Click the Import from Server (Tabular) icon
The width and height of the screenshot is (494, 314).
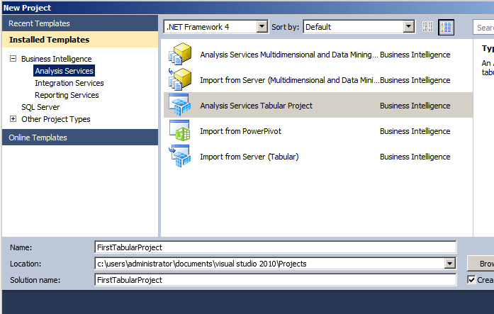(x=180, y=156)
